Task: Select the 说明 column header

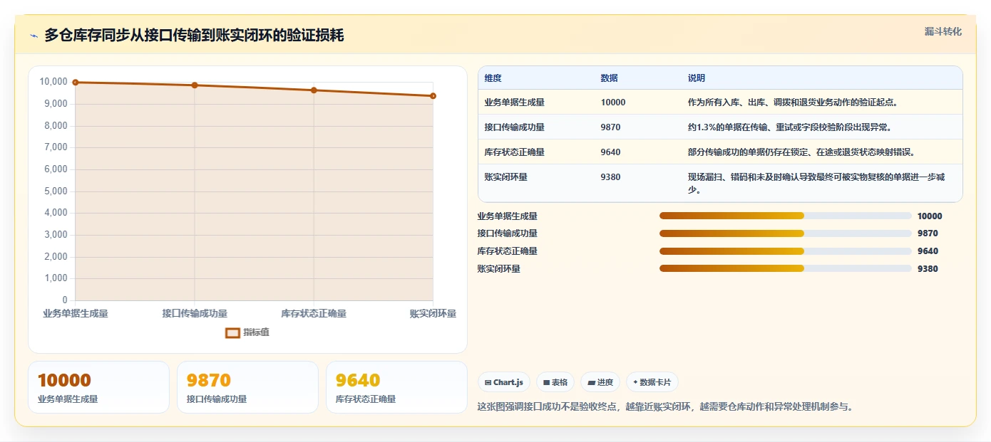Action: click(x=697, y=78)
